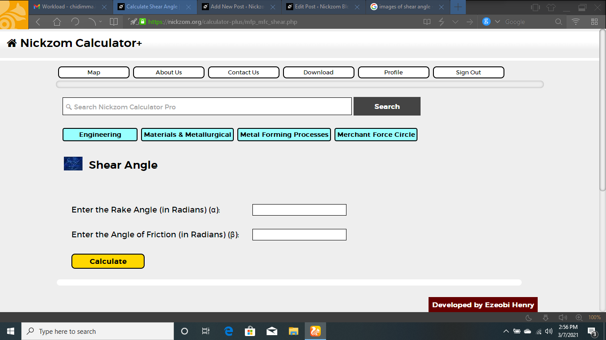The image size is (606, 340).
Task: Click the page vertical scrollbar
Action: (602, 110)
